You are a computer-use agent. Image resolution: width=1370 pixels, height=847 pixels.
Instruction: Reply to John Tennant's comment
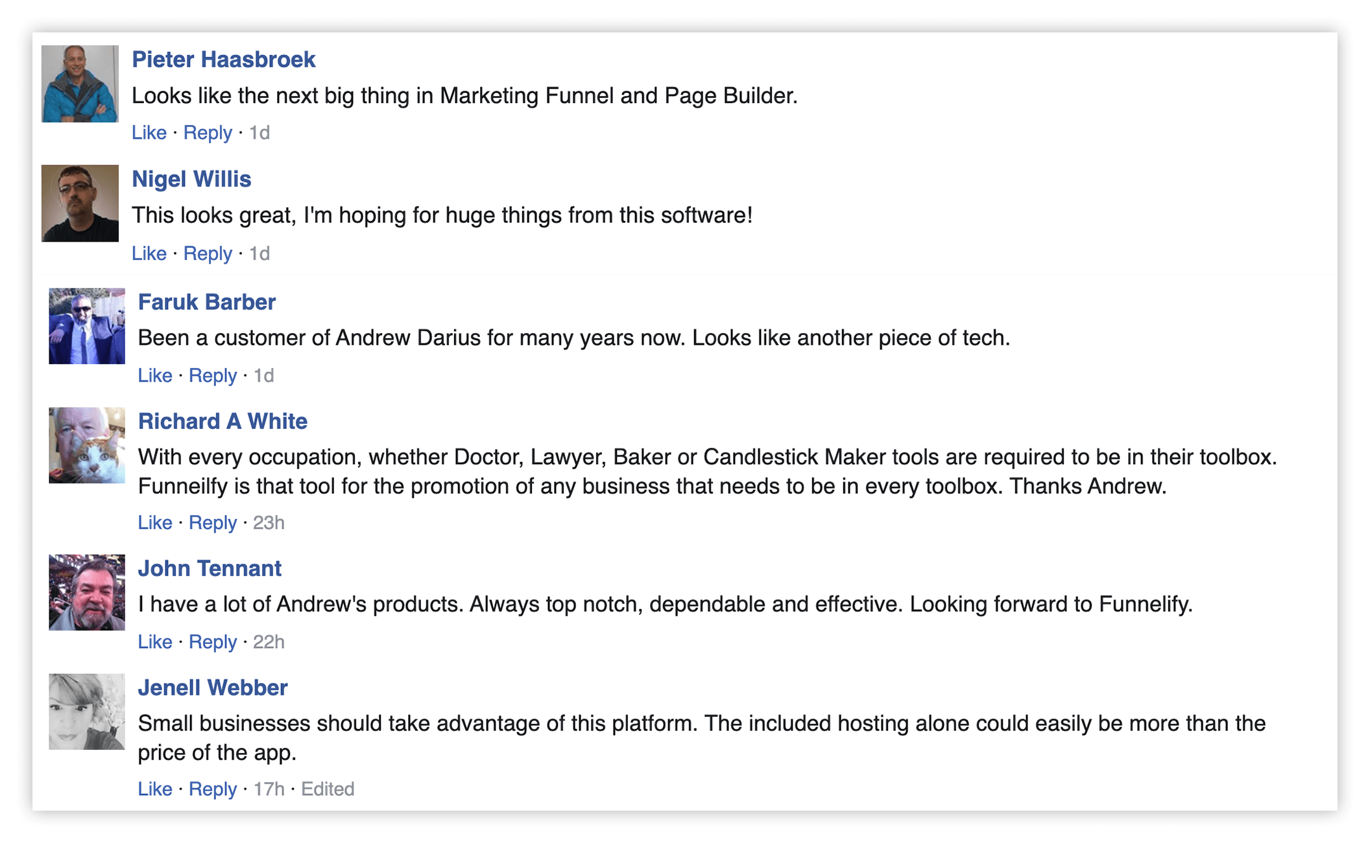pos(213,642)
